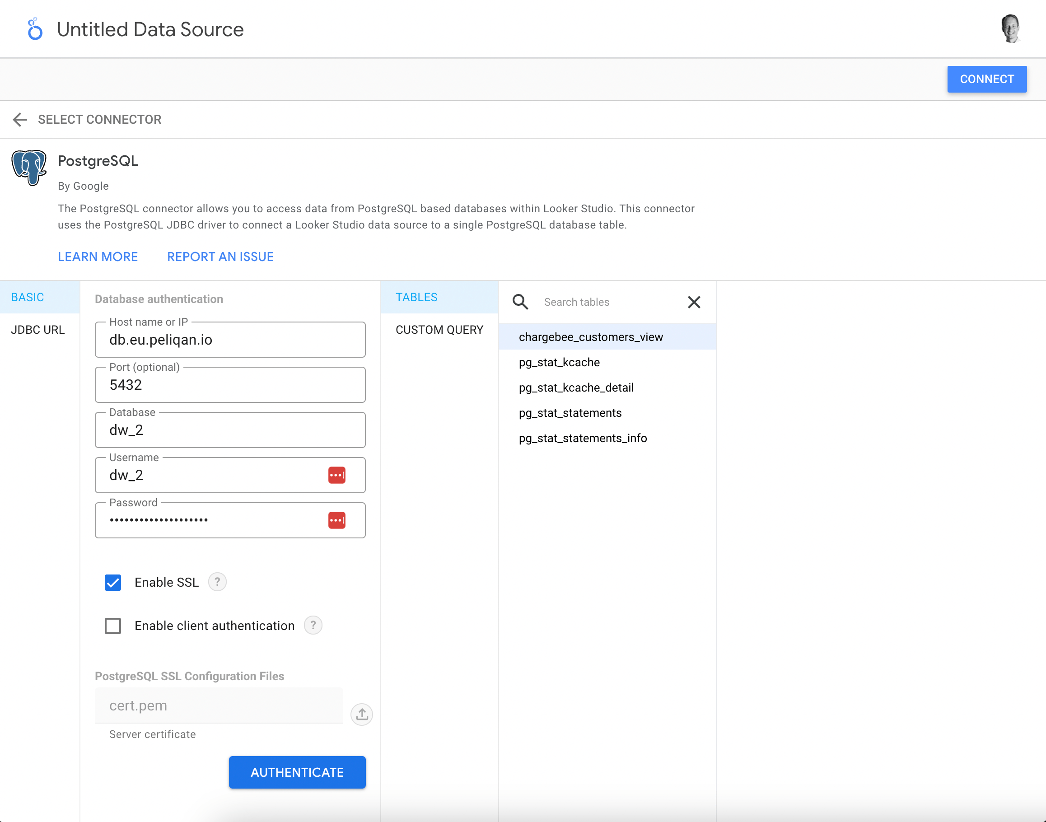This screenshot has width=1046, height=822.
Task: Open the LEARN MORE link
Action: click(x=98, y=257)
